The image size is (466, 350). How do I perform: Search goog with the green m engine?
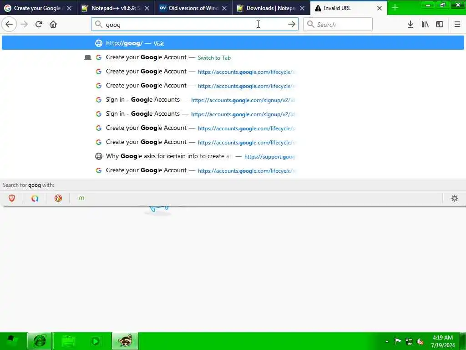(81, 198)
